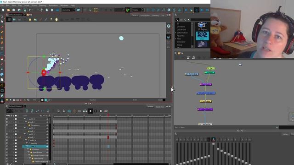The width and height of the screenshot is (294, 165).
Task: Click the orange function curve icon in timeline toolbar
Action: pos(74,111)
